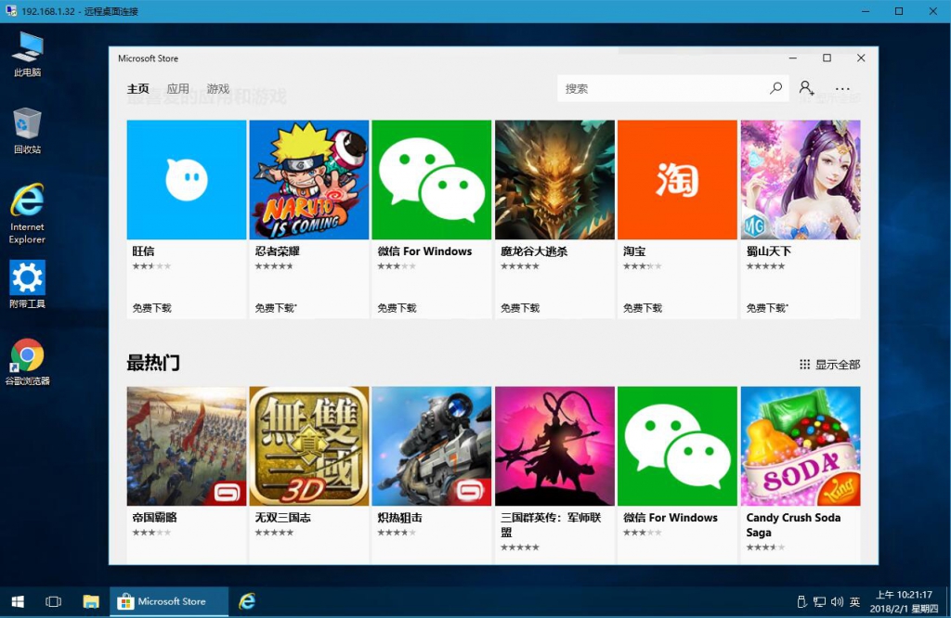Open 微信 For Windows in the top row
The height and width of the screenshot is (618, 951).
[431, 179]
